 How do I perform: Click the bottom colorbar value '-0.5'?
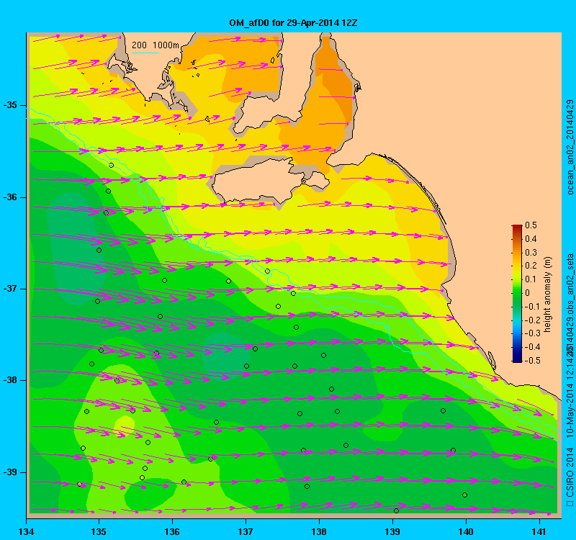tap(532, 361)
